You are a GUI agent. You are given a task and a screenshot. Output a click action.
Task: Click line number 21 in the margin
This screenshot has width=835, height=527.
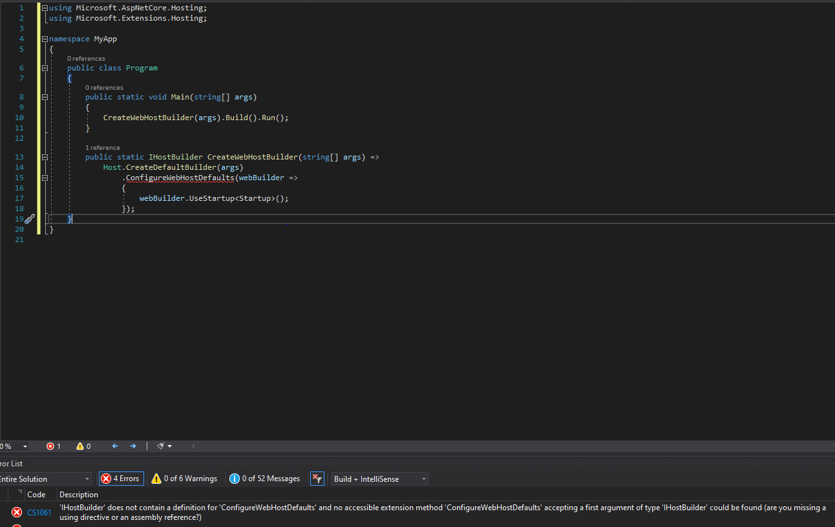click(x=19, y=240)
